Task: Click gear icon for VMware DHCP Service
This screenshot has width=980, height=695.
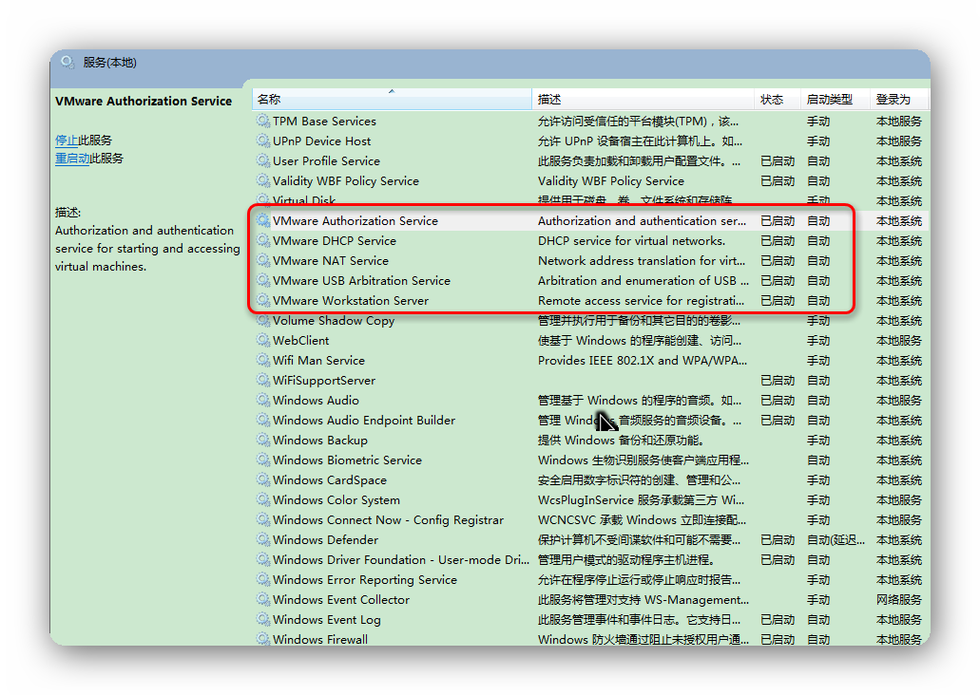Action: [263, 240]
